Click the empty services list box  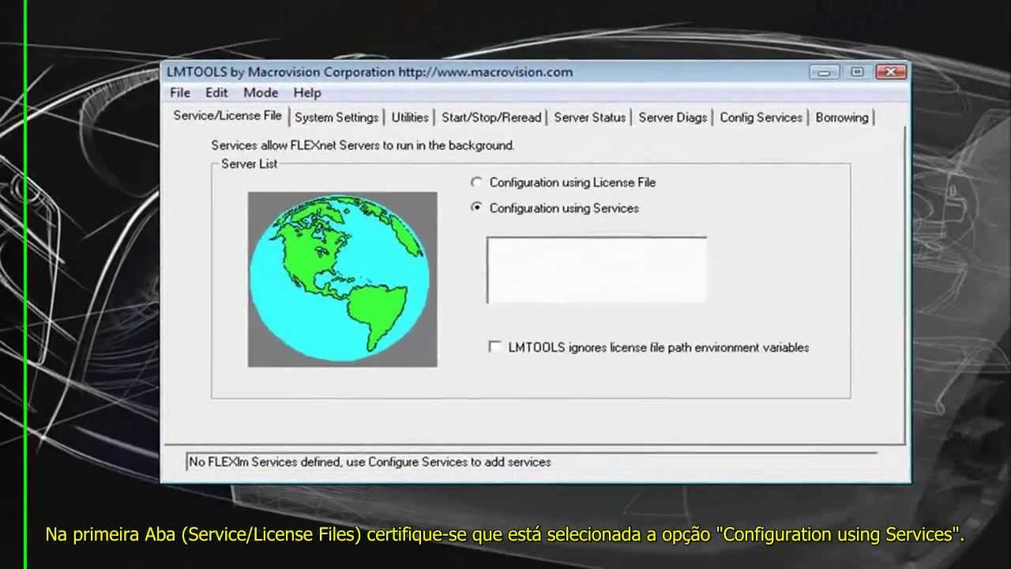click(x=597, y=270)
